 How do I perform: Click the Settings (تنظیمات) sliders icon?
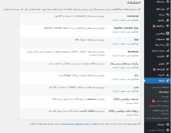pos(168,124)
